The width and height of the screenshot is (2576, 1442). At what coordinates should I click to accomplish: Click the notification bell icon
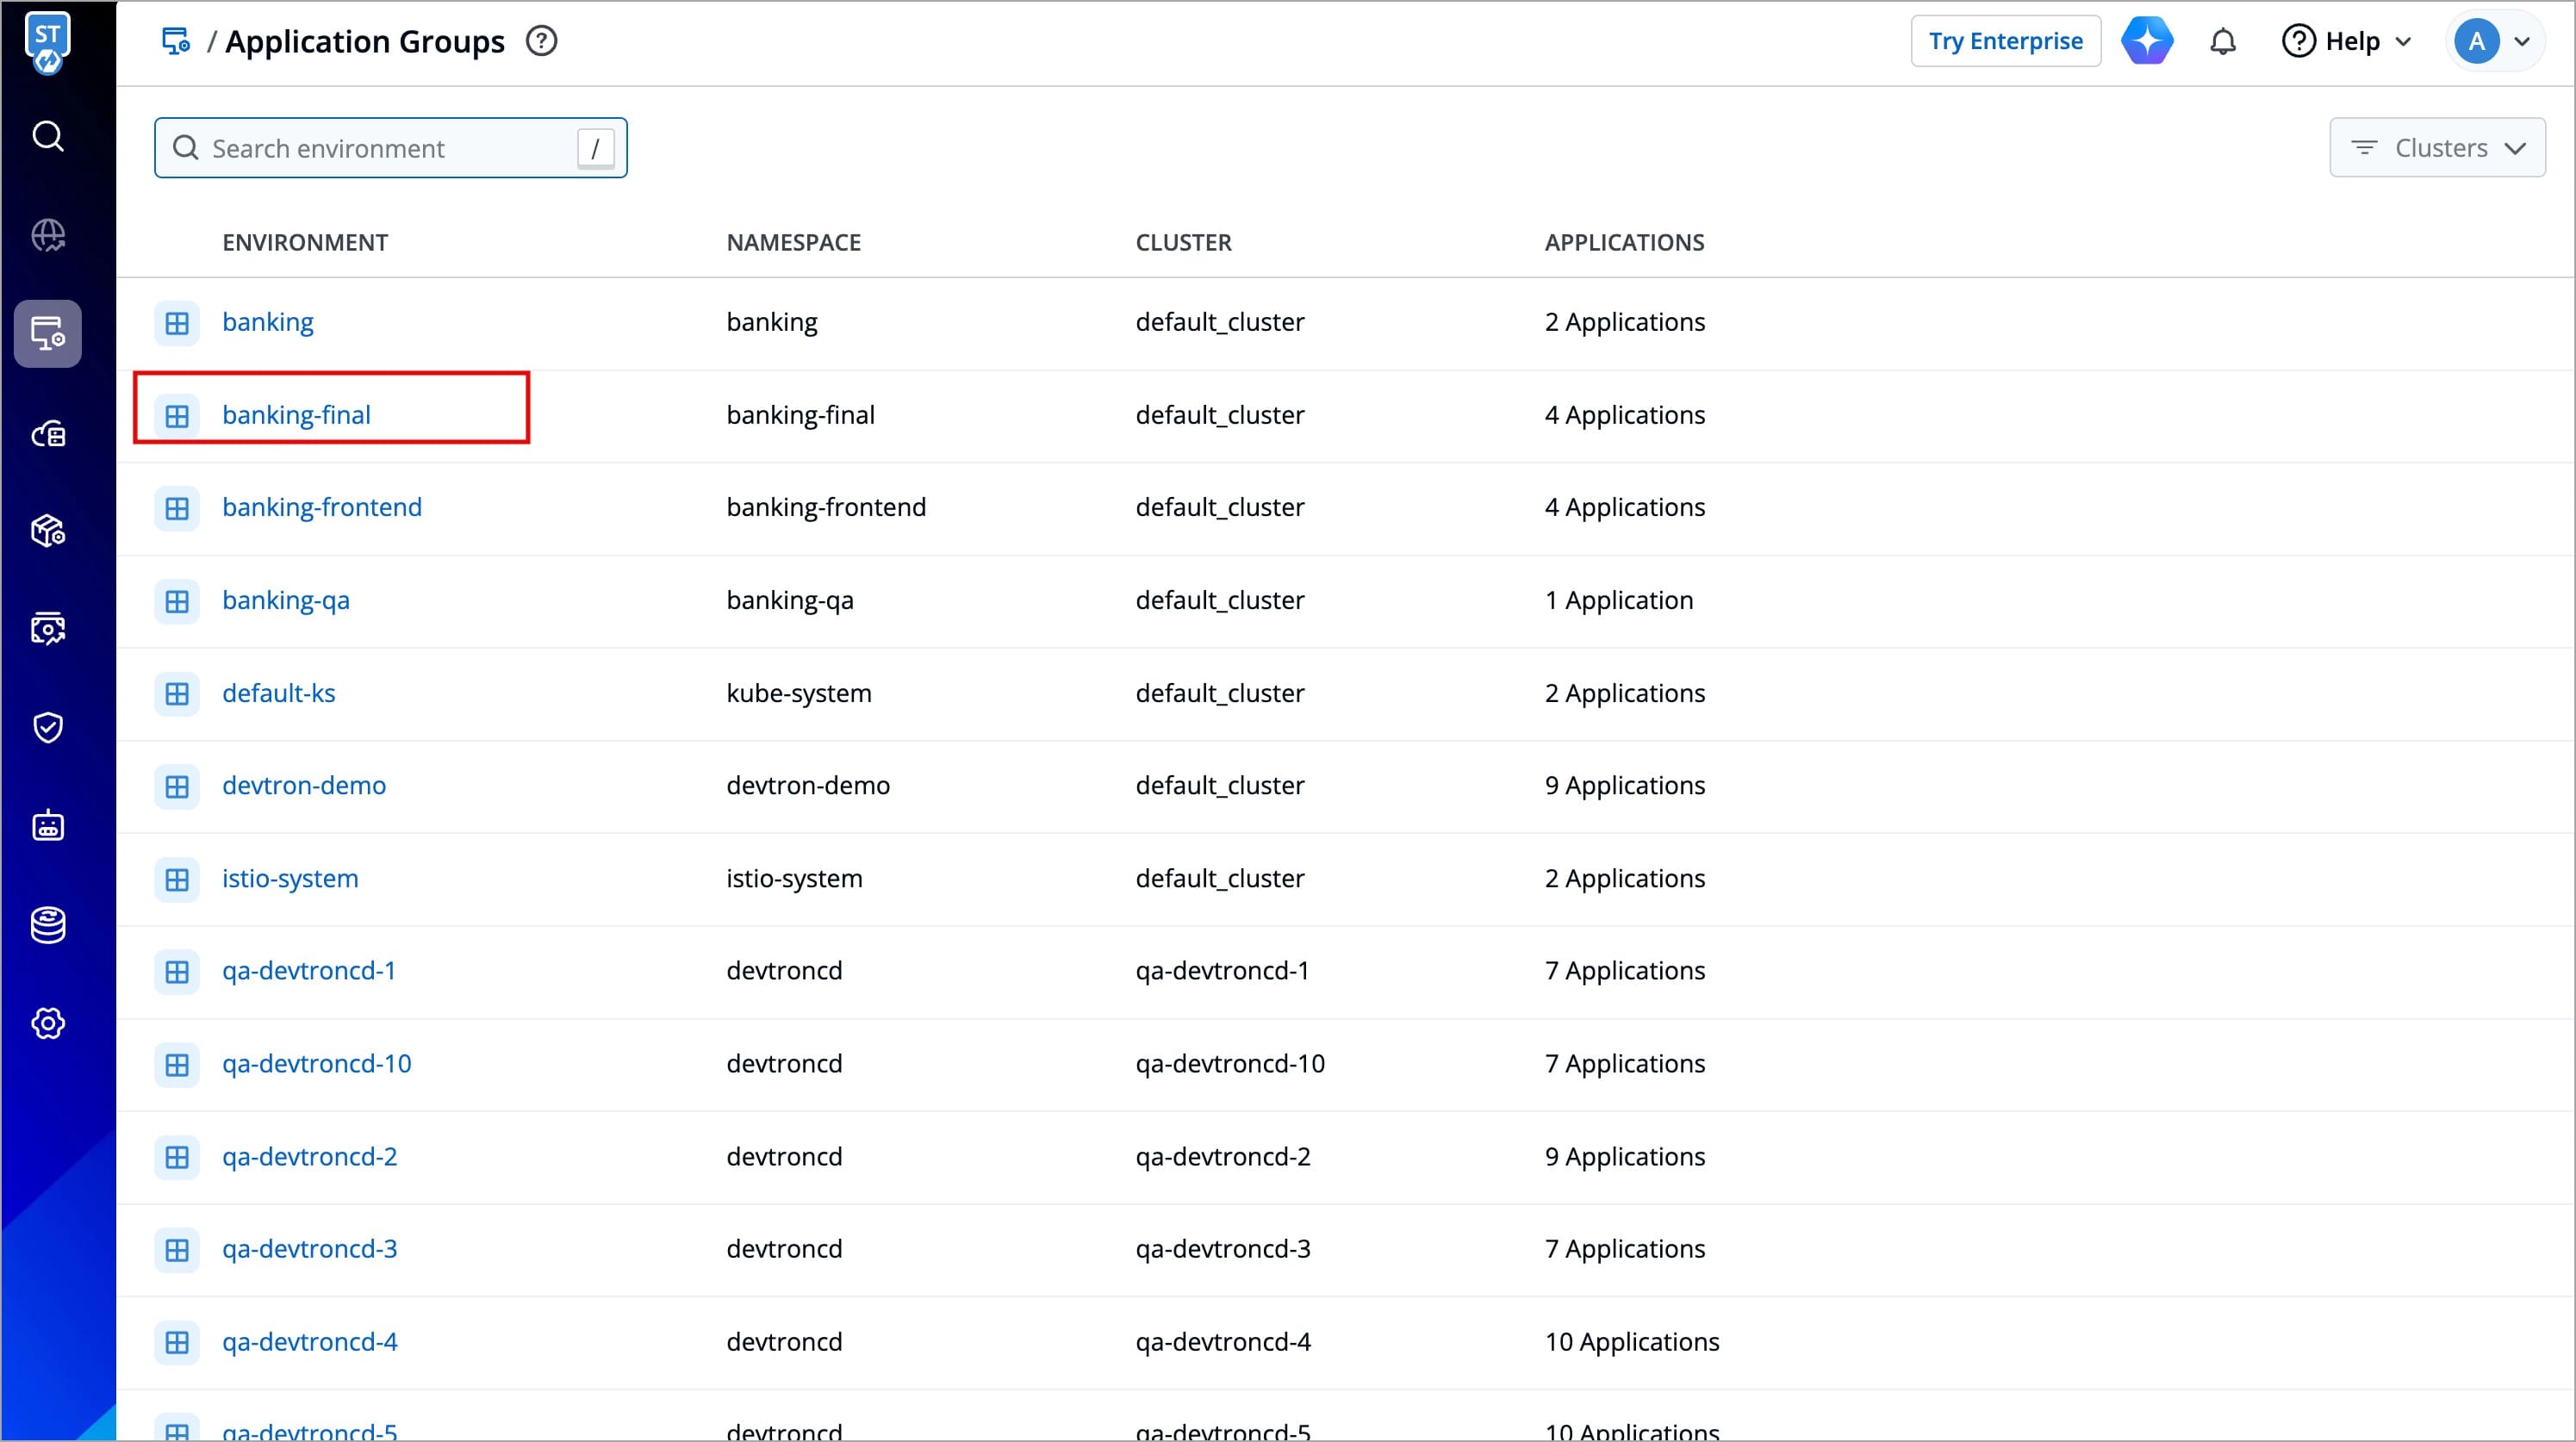(2222, 42)
